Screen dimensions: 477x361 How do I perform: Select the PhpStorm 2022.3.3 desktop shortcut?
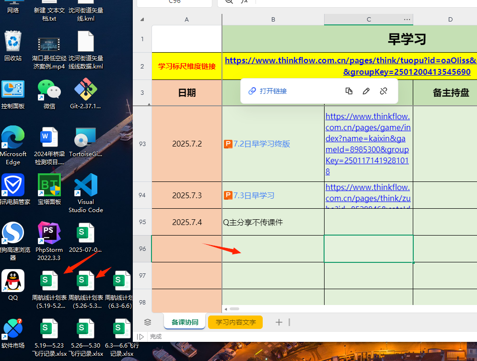click(49, 234)
